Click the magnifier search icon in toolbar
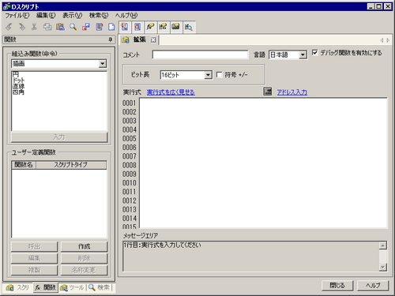Screen dimensions: 395x296 (x=73, y=27)
